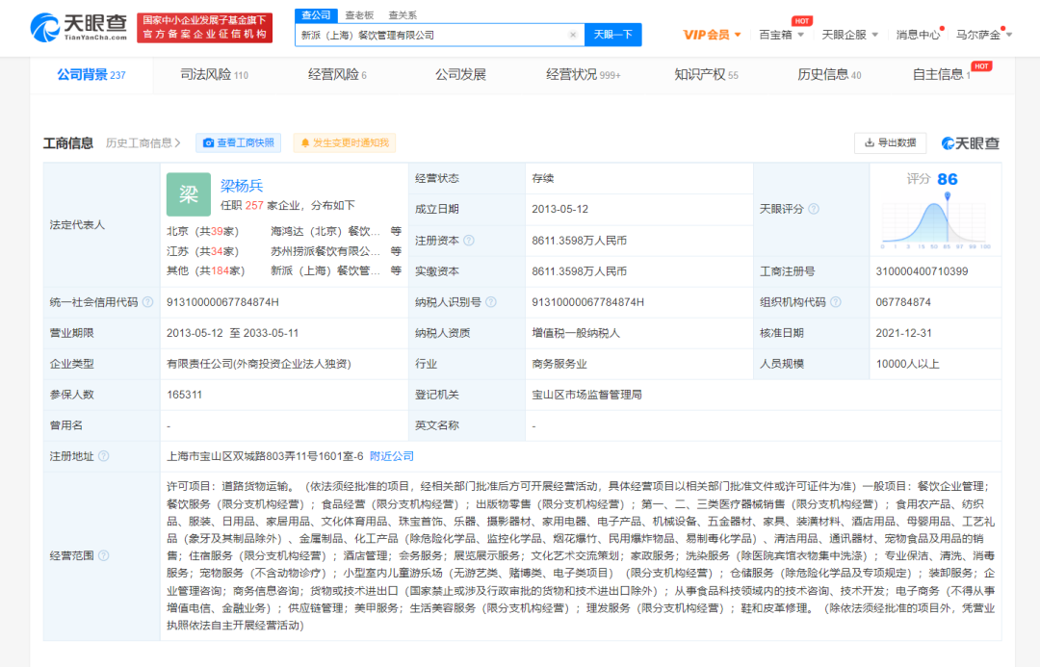Click the 天眼一下 search button
This screenshot has height=667, width=1040.
click(x=612, y=35)
